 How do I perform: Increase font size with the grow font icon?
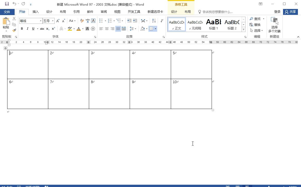click(58, 21)
